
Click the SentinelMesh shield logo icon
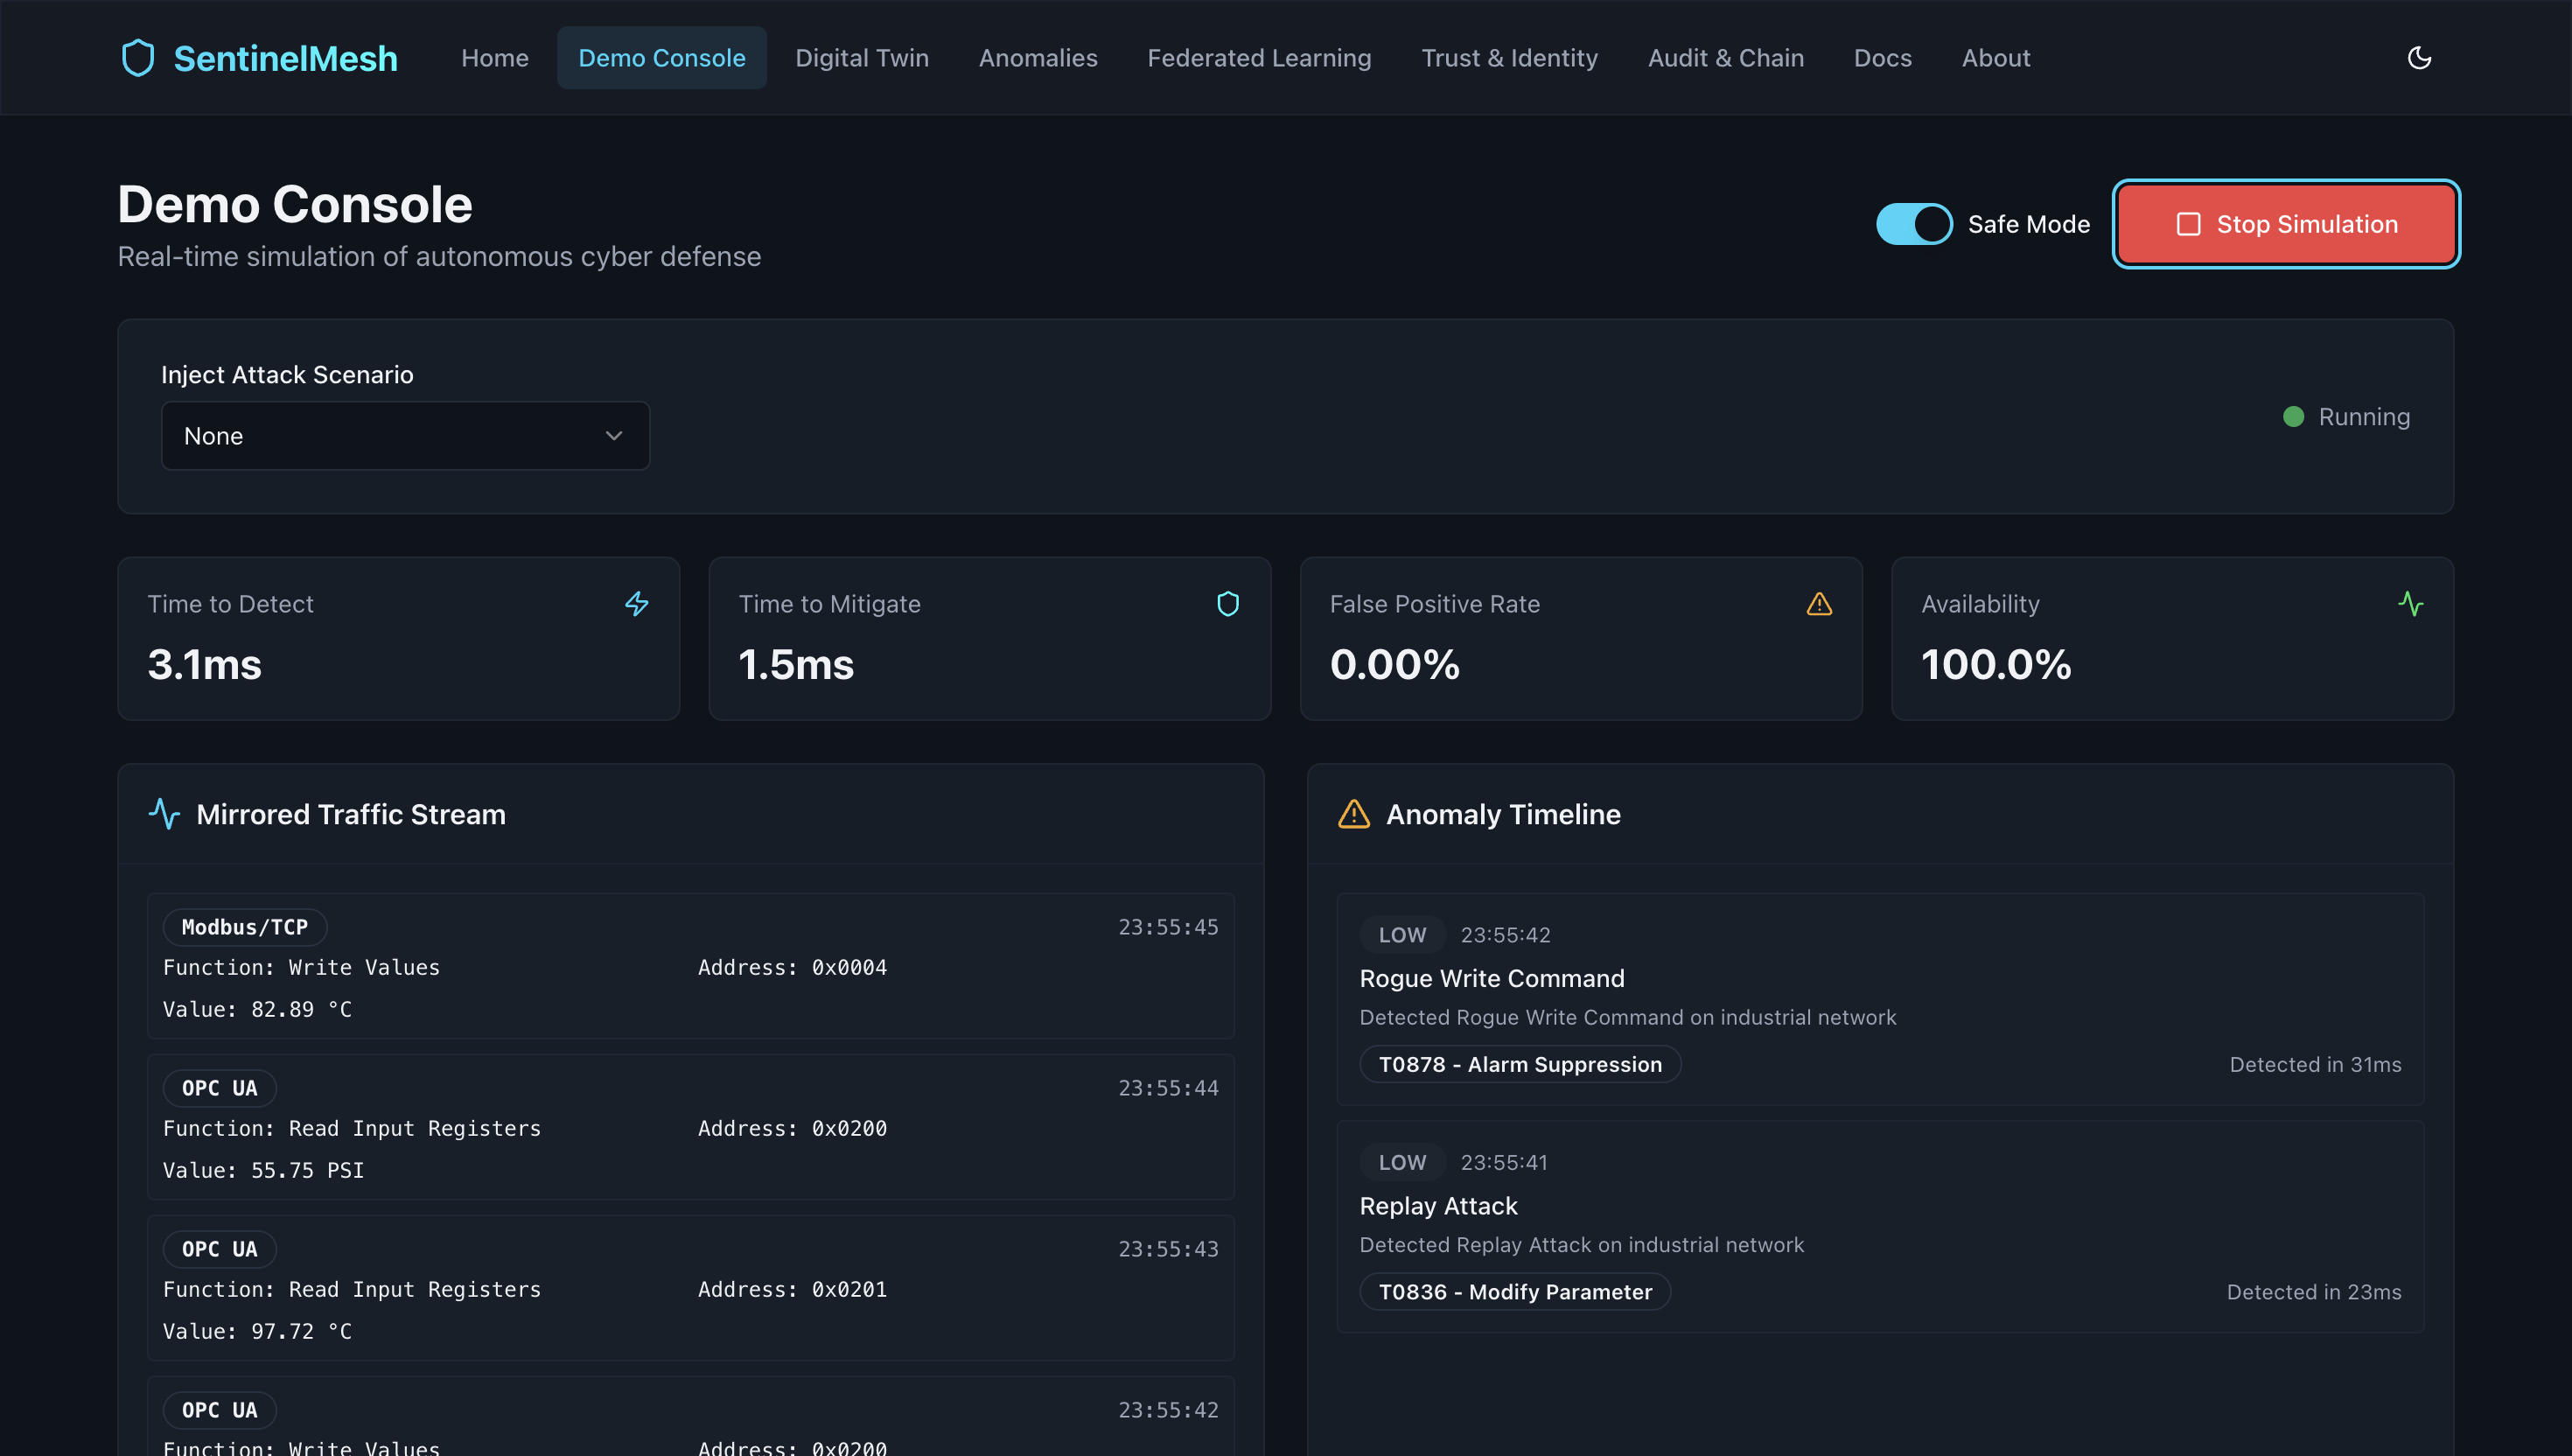138,58
